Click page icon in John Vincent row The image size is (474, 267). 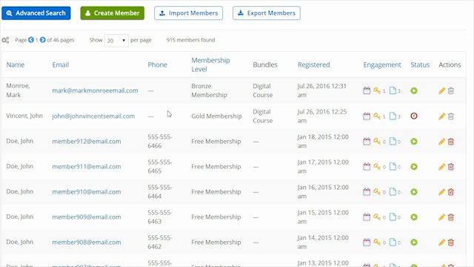pyautogui.click(x=393, y=116)
